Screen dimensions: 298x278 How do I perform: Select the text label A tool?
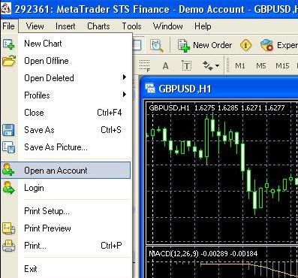(x=165, y=66)
